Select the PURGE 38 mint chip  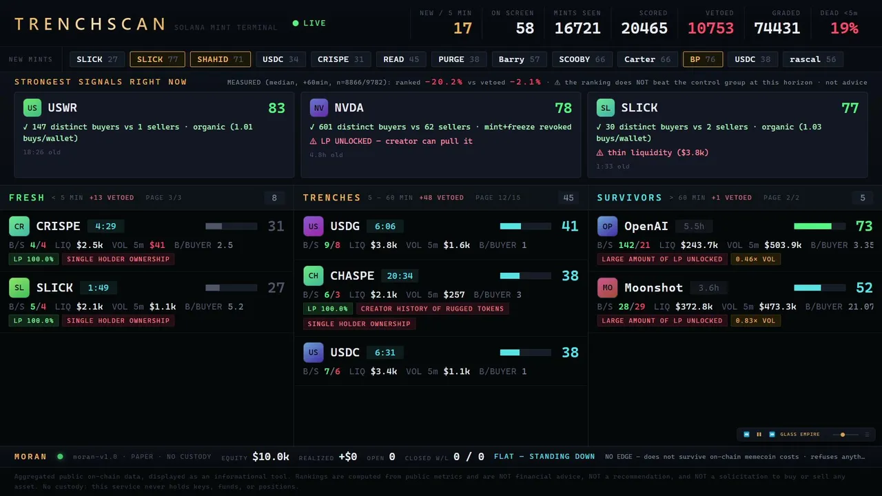pyautogui.click(x=459, y=59)
